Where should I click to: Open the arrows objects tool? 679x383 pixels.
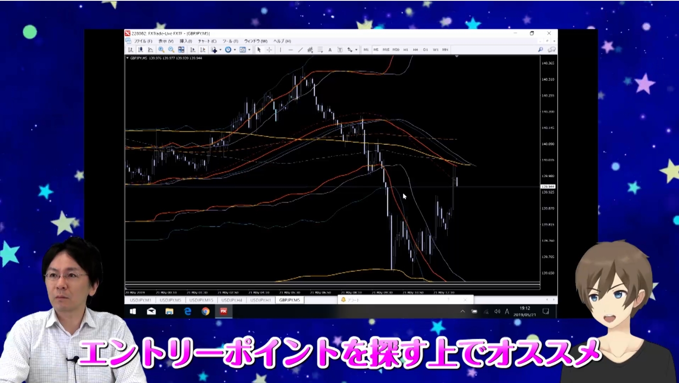(x=350, y=49)
